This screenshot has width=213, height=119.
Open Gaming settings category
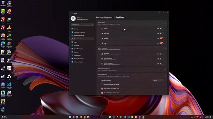(82, 52)
